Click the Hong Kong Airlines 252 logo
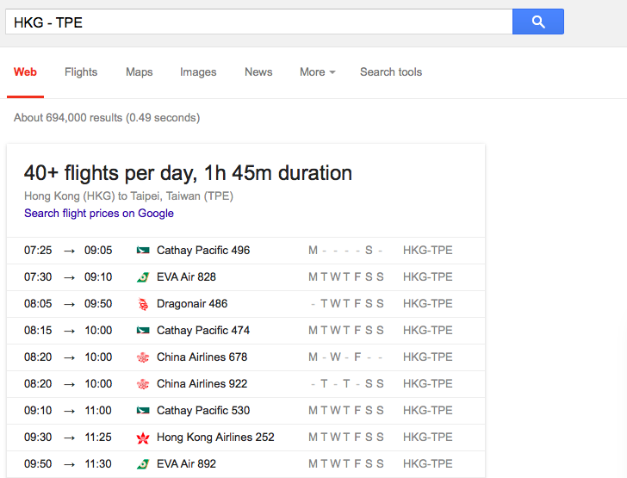Viewport: 627px width, 478px height. tap(143, 438)
